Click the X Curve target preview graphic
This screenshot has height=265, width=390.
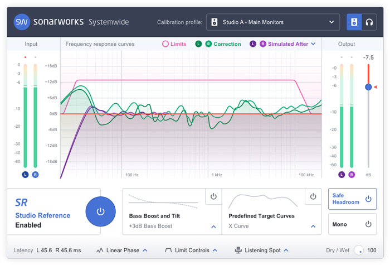tap(263, 201)
